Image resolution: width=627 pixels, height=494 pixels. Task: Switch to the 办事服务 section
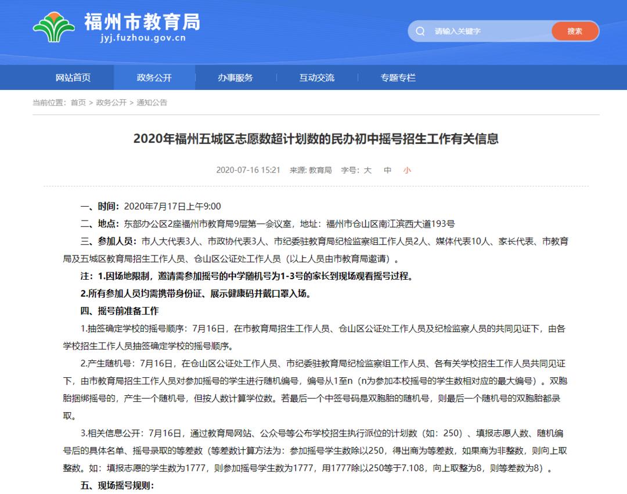tap(236, 77)
